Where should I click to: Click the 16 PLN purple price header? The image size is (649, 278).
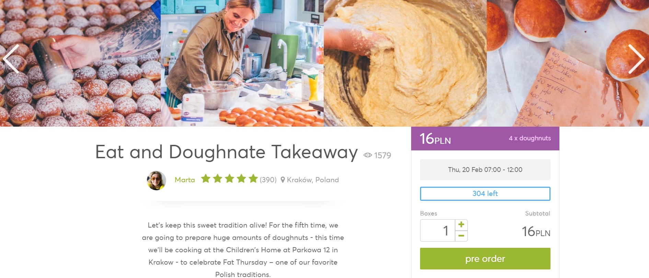485,139
